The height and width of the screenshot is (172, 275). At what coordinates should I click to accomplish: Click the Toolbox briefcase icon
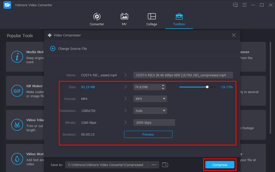coord(179,16)
